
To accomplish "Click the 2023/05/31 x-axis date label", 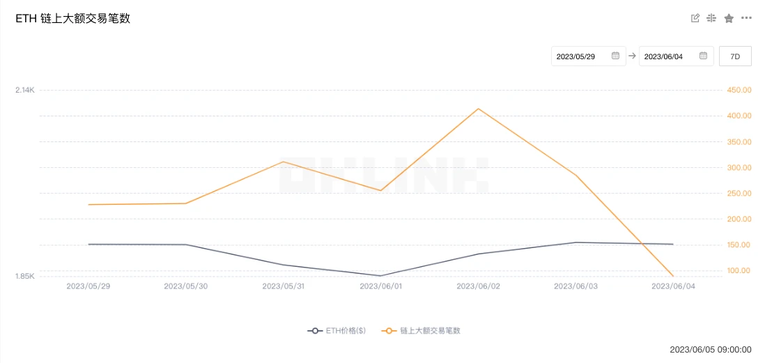I will pos(283,286).
